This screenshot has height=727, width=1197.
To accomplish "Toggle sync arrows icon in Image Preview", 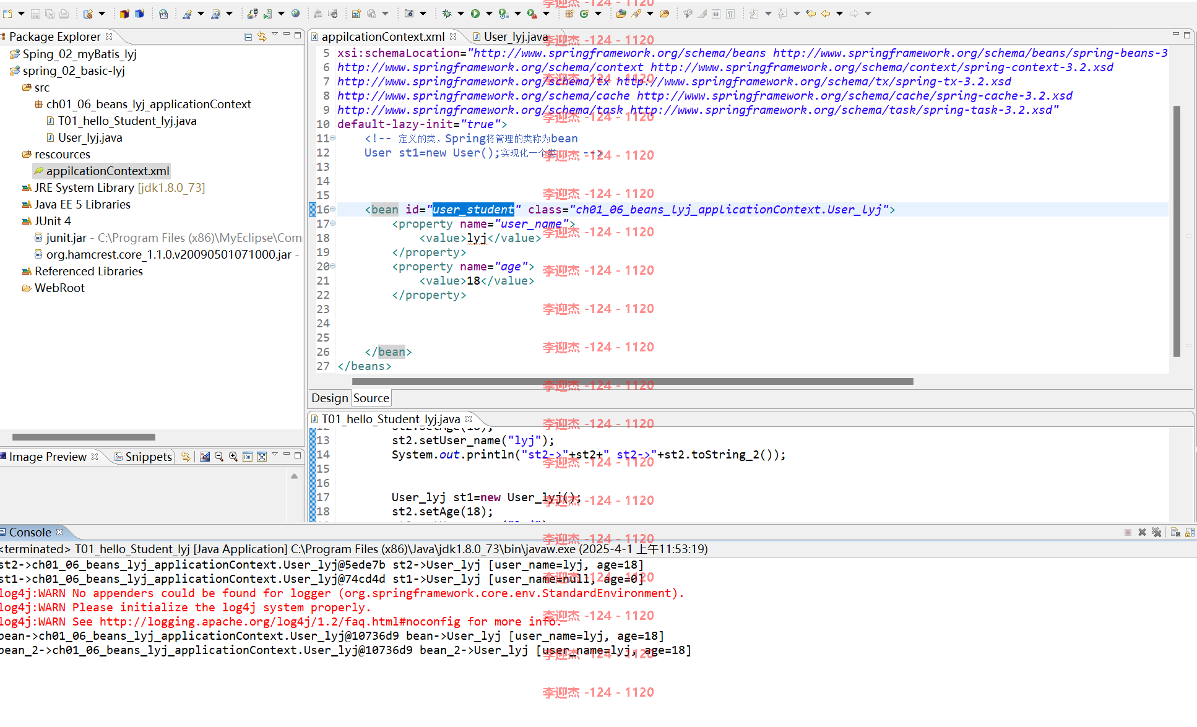I will [186, 457].
